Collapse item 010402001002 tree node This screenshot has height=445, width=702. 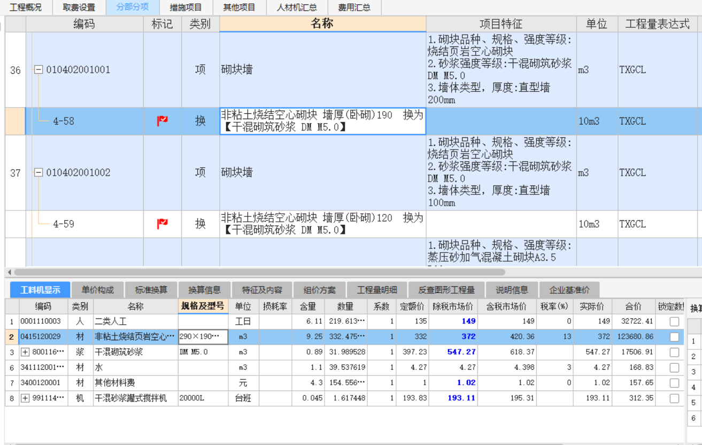[x=38, y=173]
